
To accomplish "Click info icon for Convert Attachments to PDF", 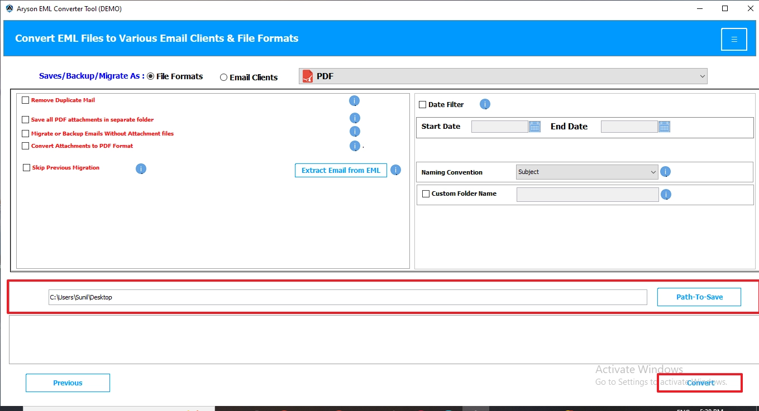I will coord(354,146).
